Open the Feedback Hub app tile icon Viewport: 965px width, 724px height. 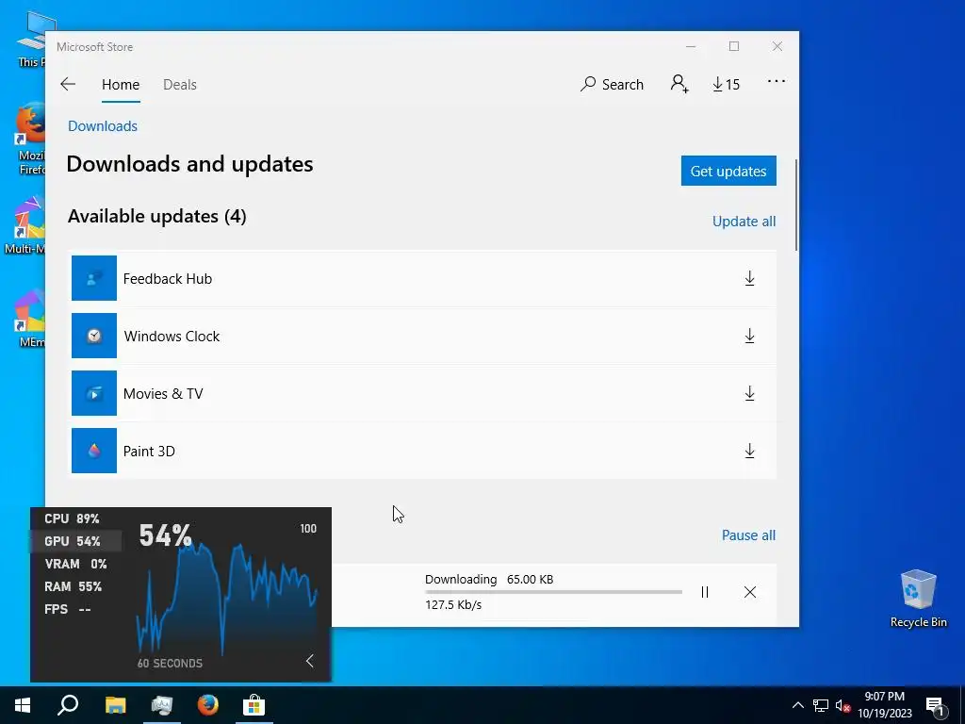(x=94, y=278)
